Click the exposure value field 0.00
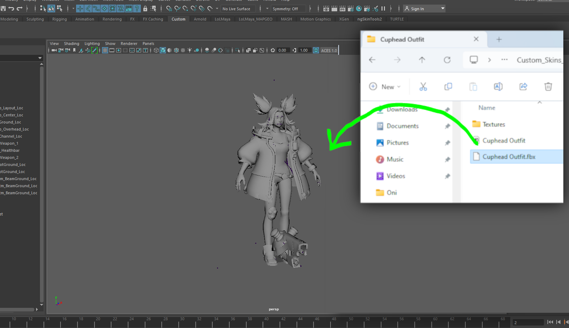The width and height of the screenshot is (569, 328). coord(283,50)
